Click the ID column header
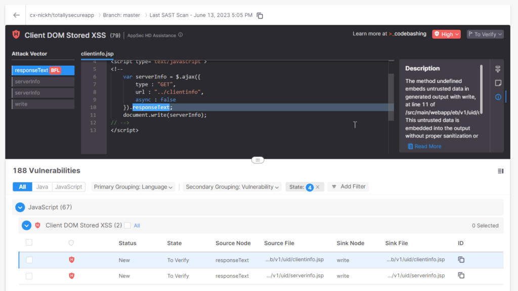The height and width of the screenshot is (291, 518). [460, 243]
